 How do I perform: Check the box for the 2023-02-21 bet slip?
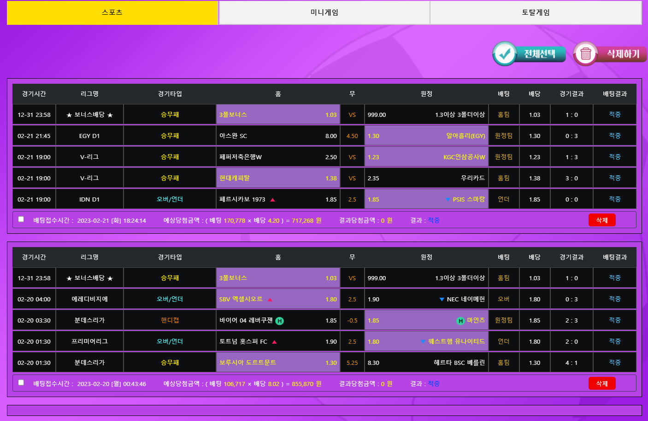21,219
